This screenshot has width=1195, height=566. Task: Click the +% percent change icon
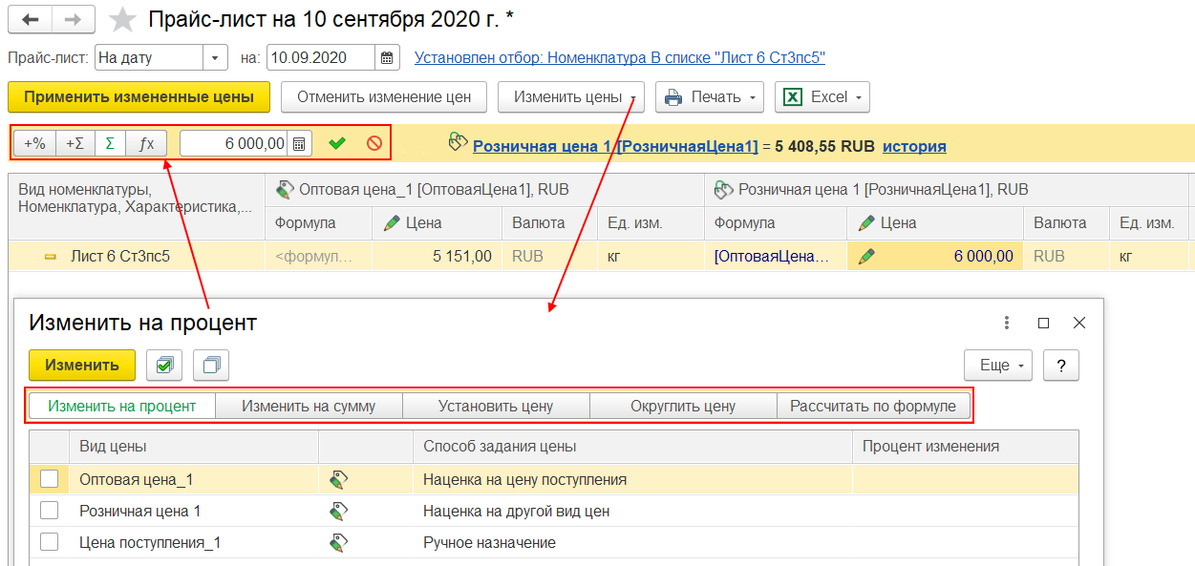coord(34,143)
